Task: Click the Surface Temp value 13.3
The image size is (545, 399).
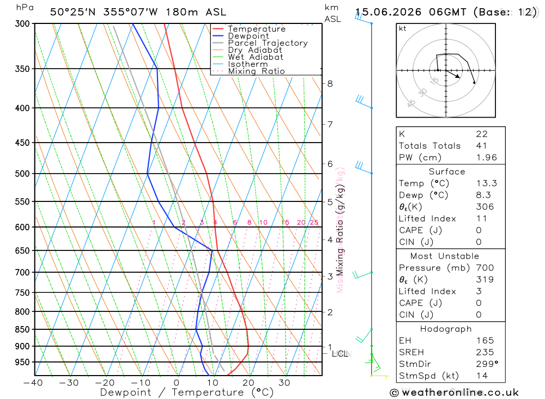Action: click(487, 183)
